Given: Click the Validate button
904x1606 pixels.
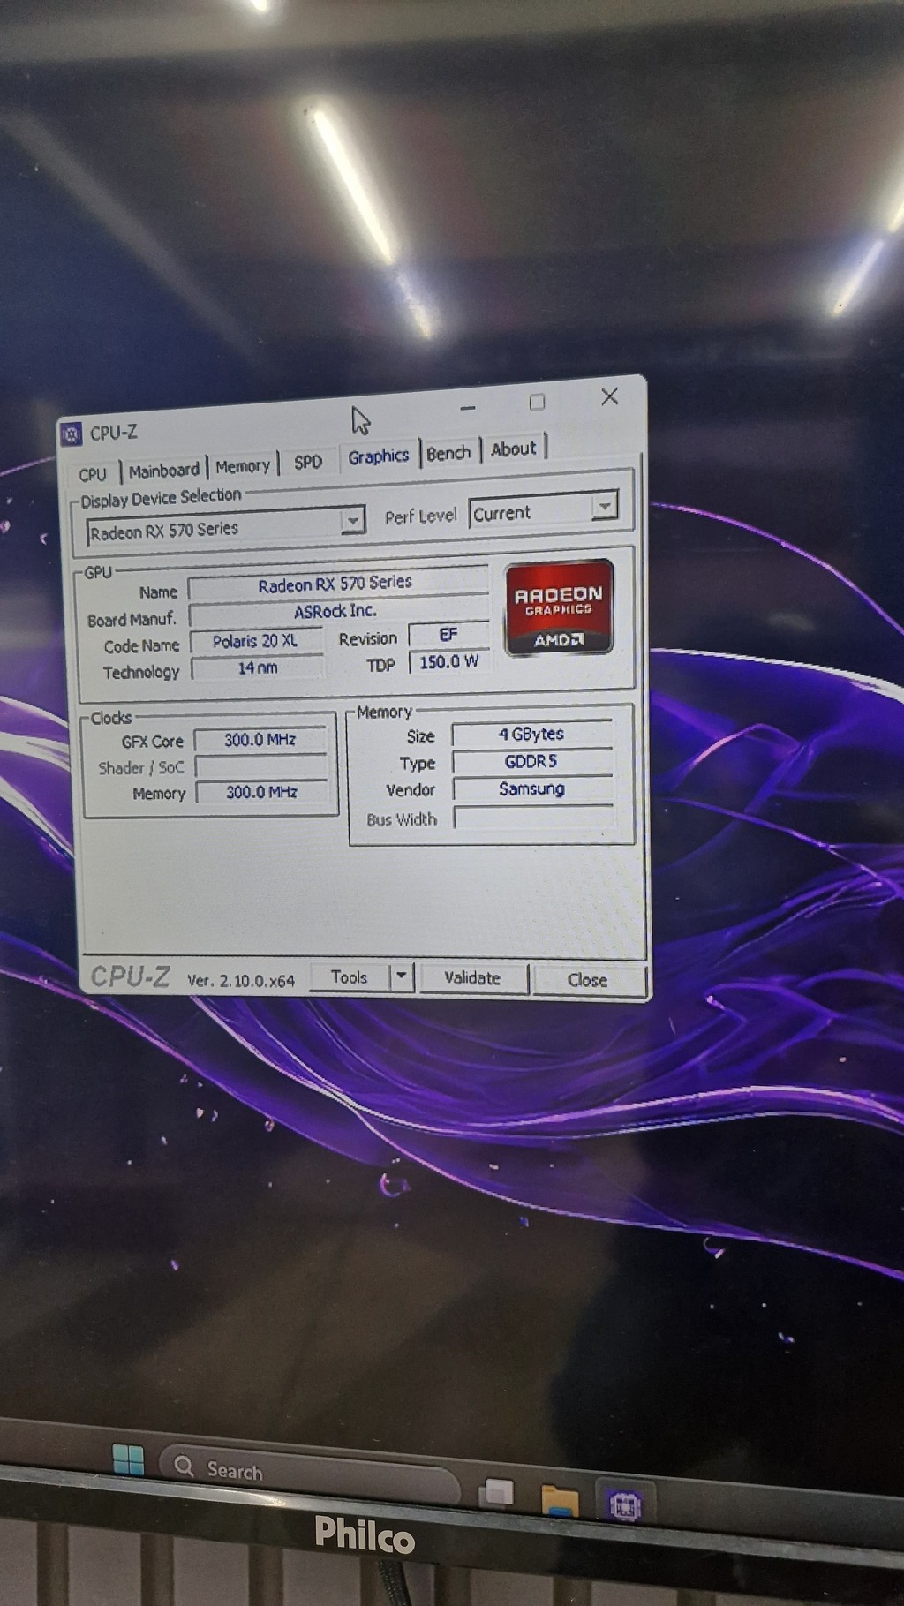Looking at the screenshot, I should tap(472, 978).
